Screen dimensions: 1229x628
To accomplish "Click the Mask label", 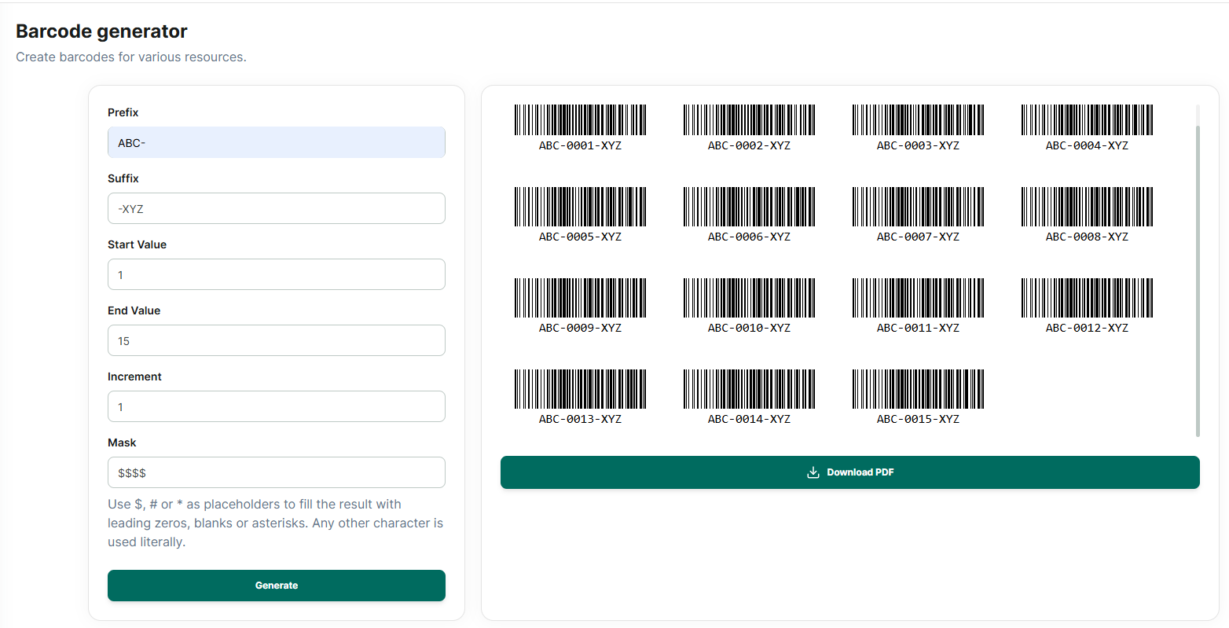I will [x=122, y=443].
